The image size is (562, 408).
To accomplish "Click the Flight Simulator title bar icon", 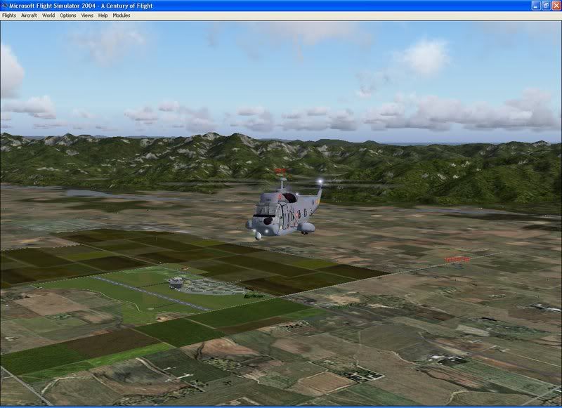I will pos(5,6).
